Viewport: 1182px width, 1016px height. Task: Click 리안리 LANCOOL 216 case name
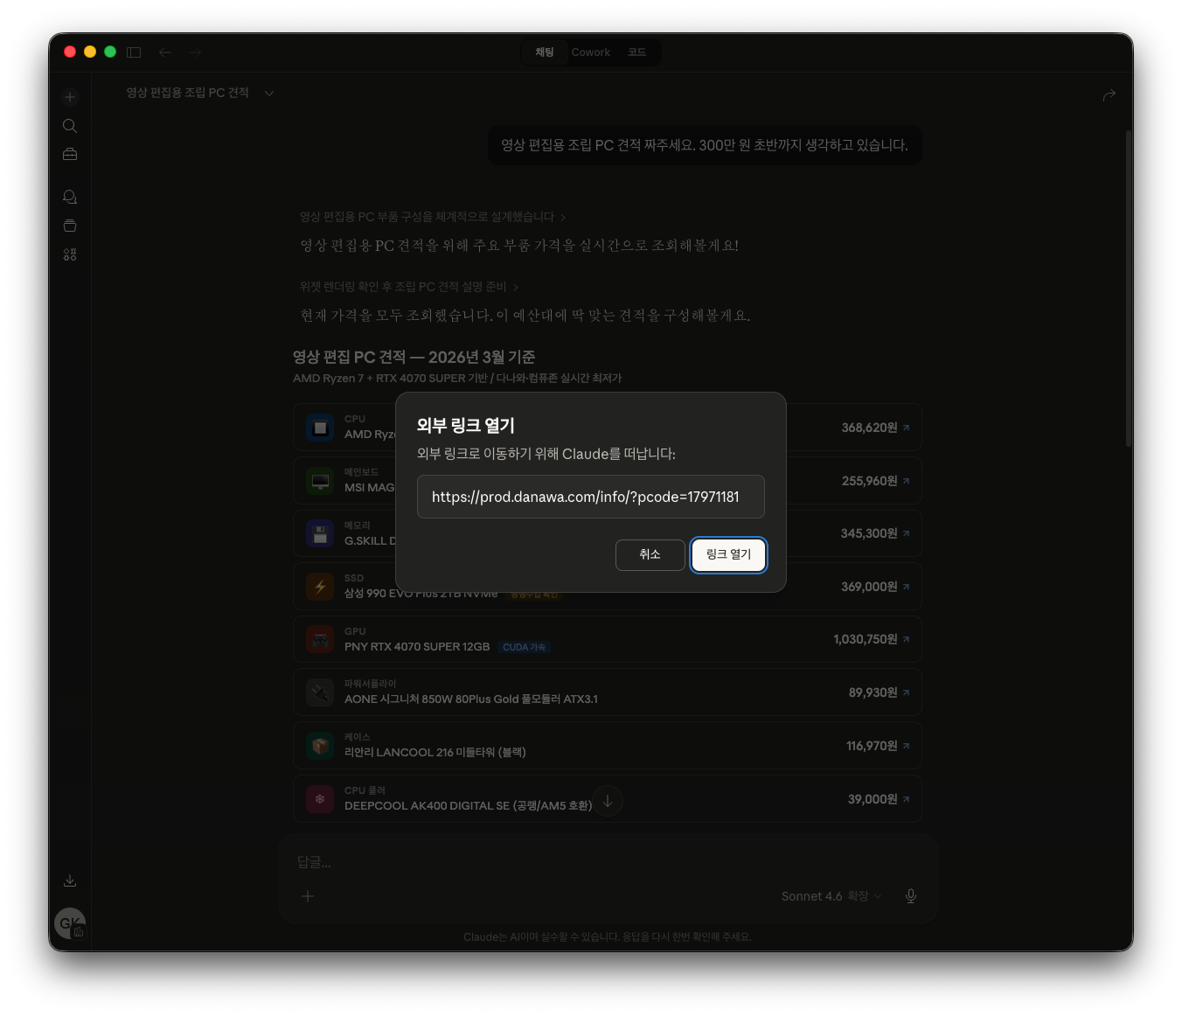tap(435, 753)
